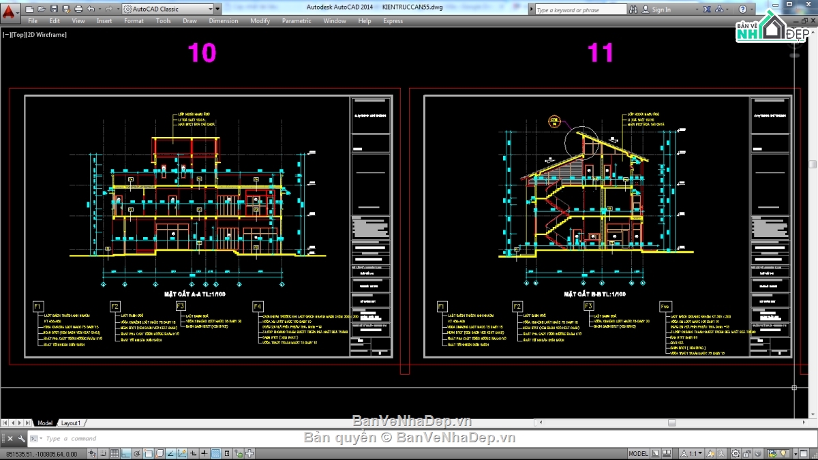Toggle Polar Tracking on
Viewport: 818px width, 460px height.
point(136,453)
